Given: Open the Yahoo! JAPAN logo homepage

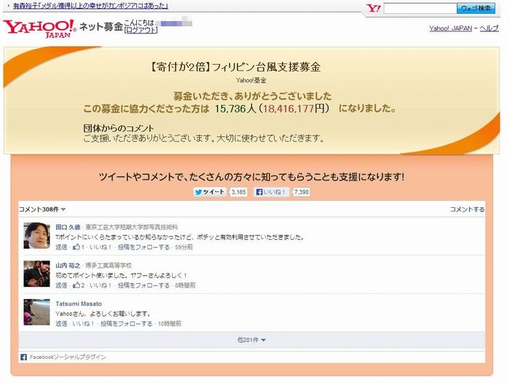Looking at the screenshot, I should coord(39,28).
